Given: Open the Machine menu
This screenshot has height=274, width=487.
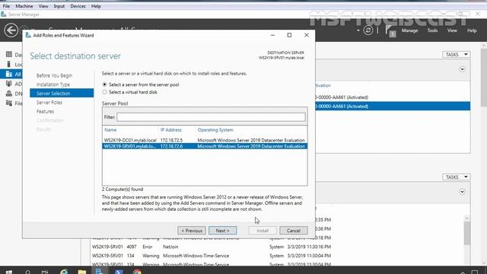Looking at the screenshot, I should 24,6.
